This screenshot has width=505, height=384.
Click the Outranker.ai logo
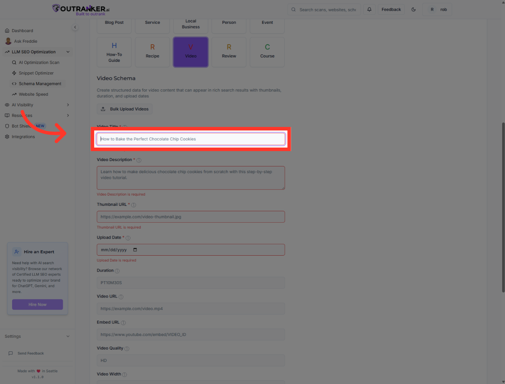[x=81, y=10]
